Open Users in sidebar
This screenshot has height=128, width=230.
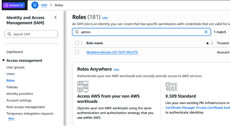coord(11,74)
